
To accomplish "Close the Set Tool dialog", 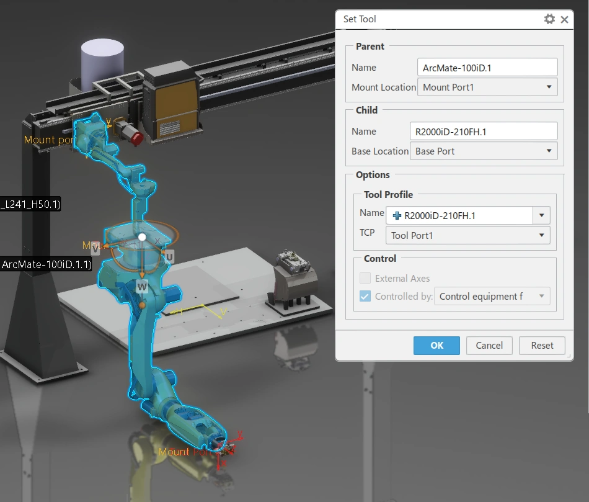I will [x=564, y=20].
